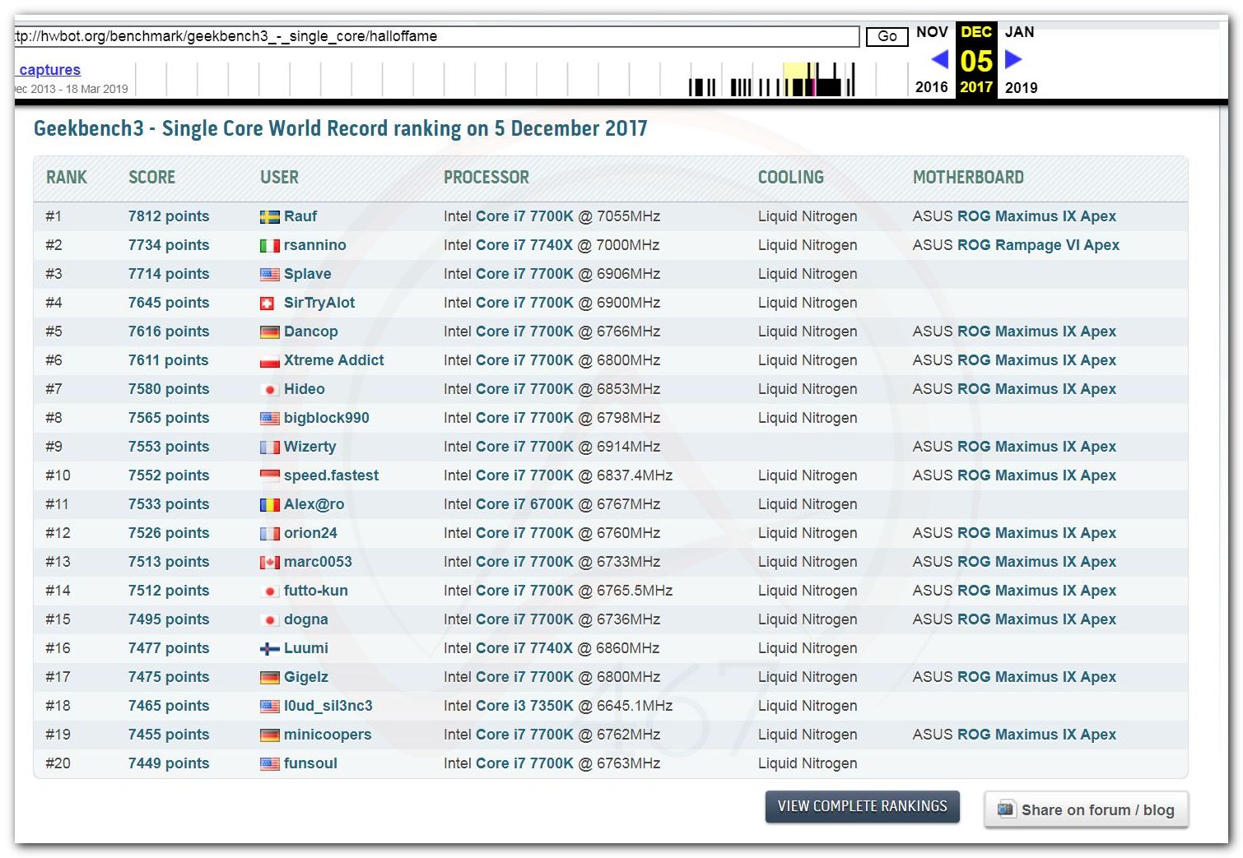
Task: Click the previous capture blue left arrow
Action: pos(939,60)
